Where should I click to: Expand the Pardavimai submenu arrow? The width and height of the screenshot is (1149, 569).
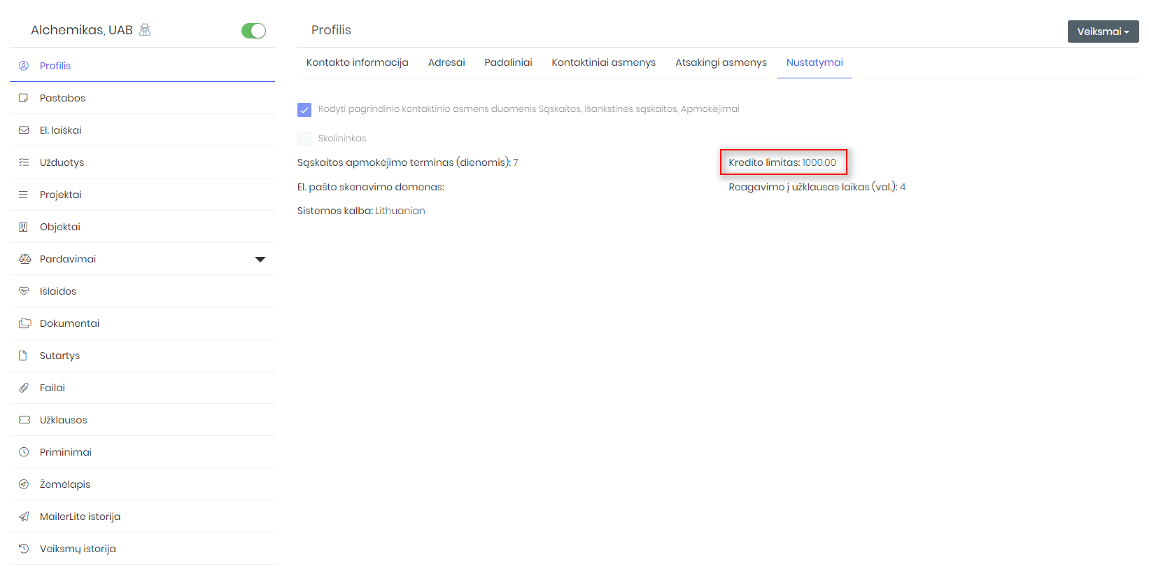[260, 259]
